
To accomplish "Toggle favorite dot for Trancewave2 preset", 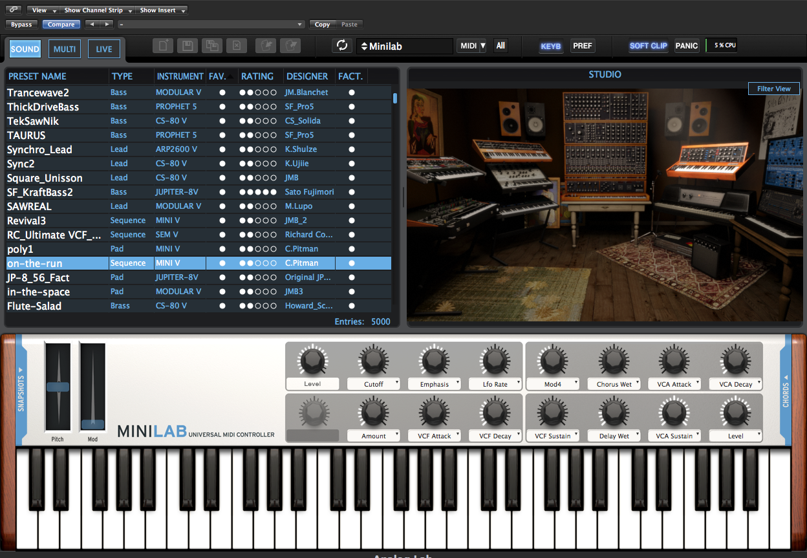I will [222, 92].
